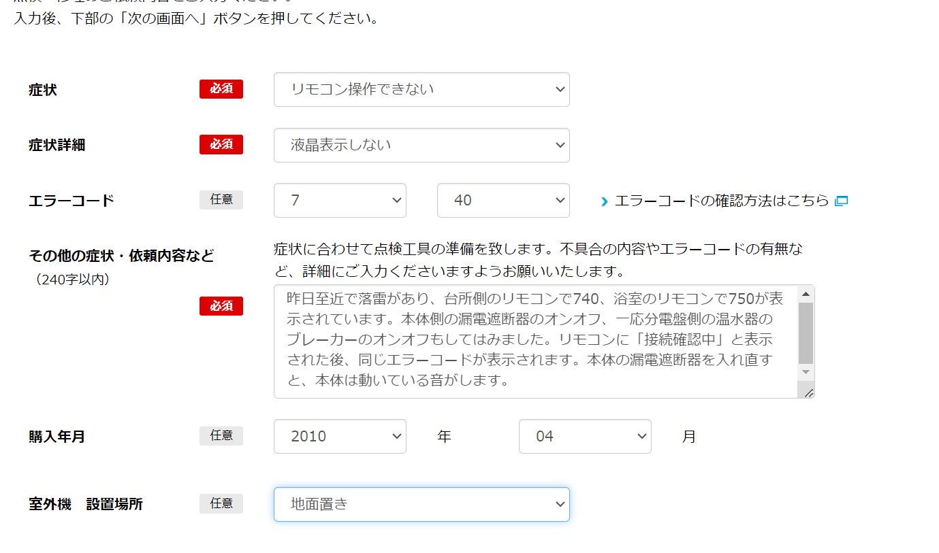939x553 pixels.
Task: Open the purchase month dropdown showing 04
Action: [584, 437]
